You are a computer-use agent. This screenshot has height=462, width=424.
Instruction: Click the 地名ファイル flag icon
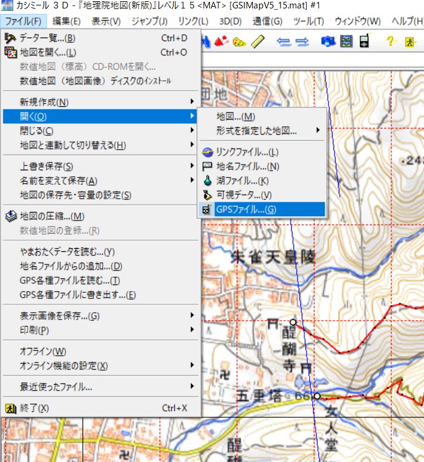coord(207,167)
